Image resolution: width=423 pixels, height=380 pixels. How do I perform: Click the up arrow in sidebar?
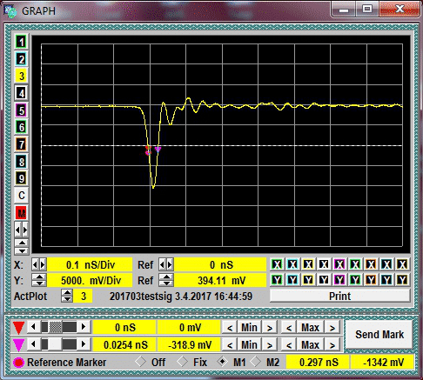pyautogui.click(x=21, y=243)
